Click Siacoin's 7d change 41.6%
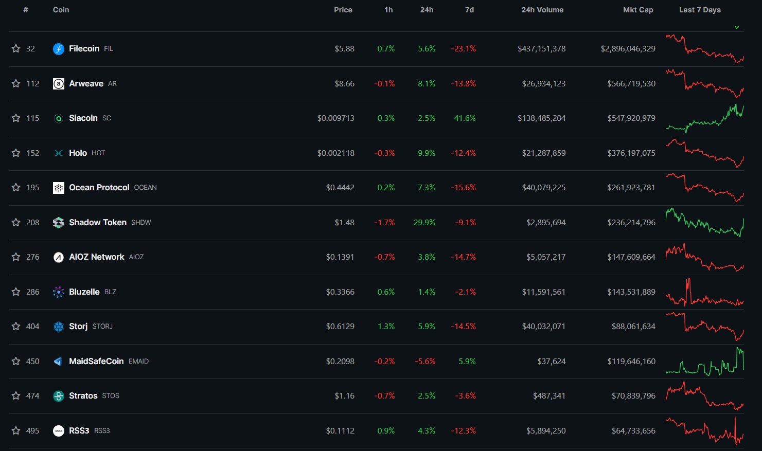Screen dimensions: 762x451 [465, 118]
